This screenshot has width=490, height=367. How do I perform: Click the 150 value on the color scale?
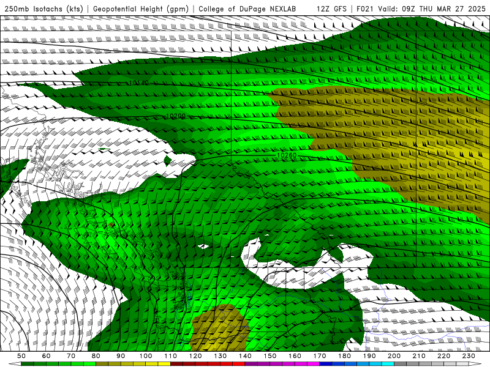[x=270, y=356]
